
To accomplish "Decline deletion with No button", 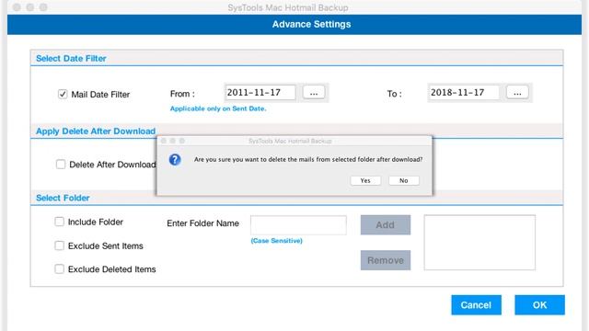I will pyautogui.click(x=404, y=180).
